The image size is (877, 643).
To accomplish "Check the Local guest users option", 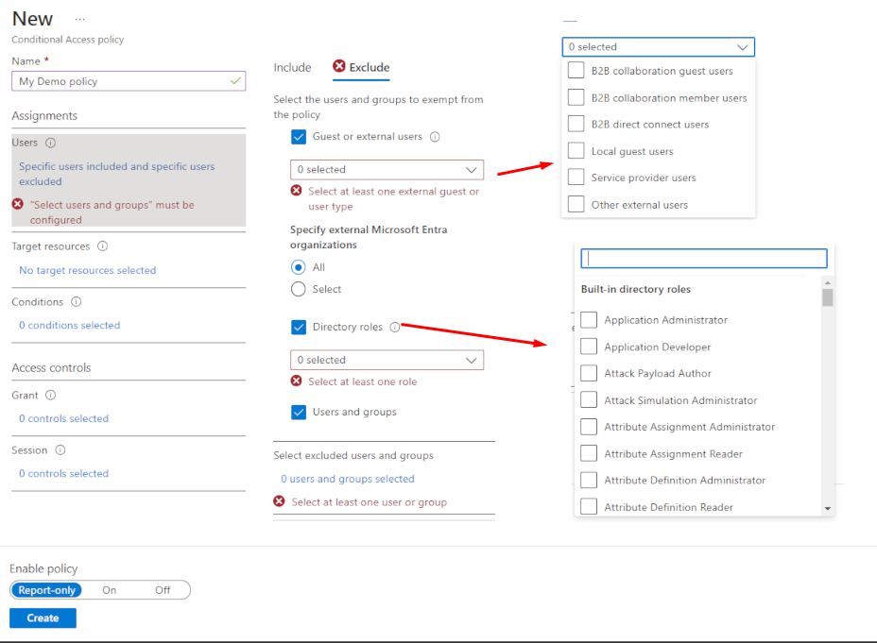I will tap(576, 151).
